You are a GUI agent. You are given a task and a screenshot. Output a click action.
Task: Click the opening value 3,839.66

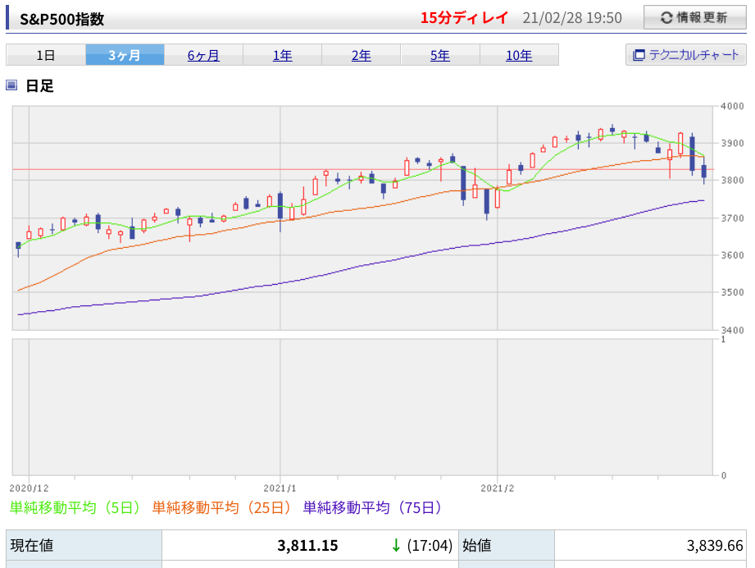715,545
